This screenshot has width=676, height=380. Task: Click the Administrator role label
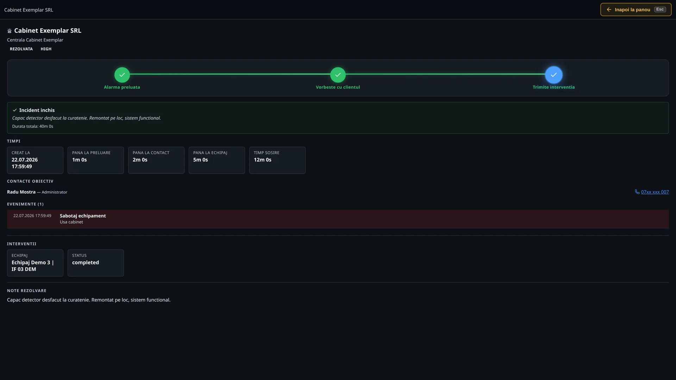point(54,192)
